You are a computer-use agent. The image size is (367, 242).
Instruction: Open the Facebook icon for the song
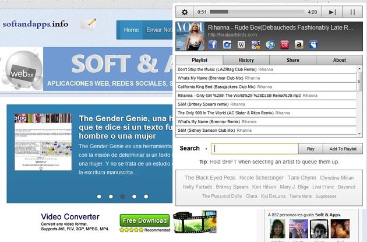(213, 44)
